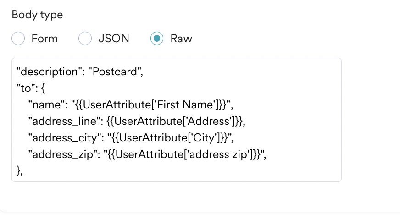Screen dimensions: 400x215
Task: Click the JSON option label text
Action: click(x=114, y=39)
